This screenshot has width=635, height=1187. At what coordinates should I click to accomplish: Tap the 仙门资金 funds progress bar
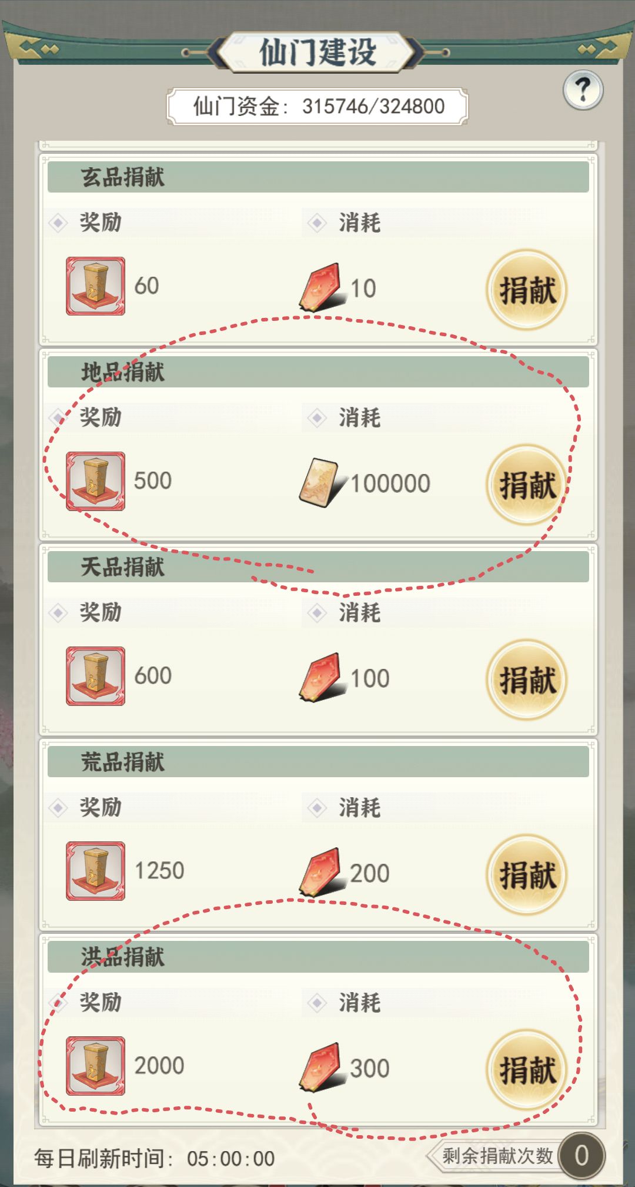tap(317, 107)
